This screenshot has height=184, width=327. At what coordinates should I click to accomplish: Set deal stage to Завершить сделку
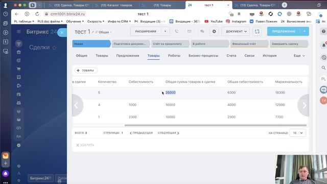[289, 44]
